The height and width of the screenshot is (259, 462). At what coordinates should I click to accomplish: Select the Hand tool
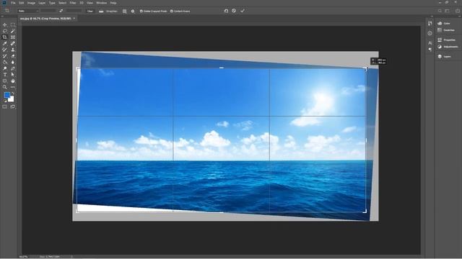(13, 81)
